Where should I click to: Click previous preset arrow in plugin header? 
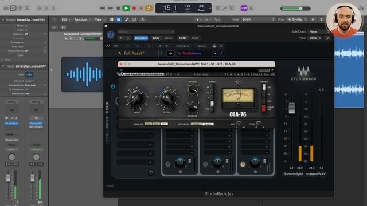coord(121,38)
